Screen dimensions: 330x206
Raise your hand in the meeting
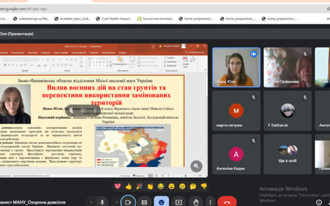(196, 202)
